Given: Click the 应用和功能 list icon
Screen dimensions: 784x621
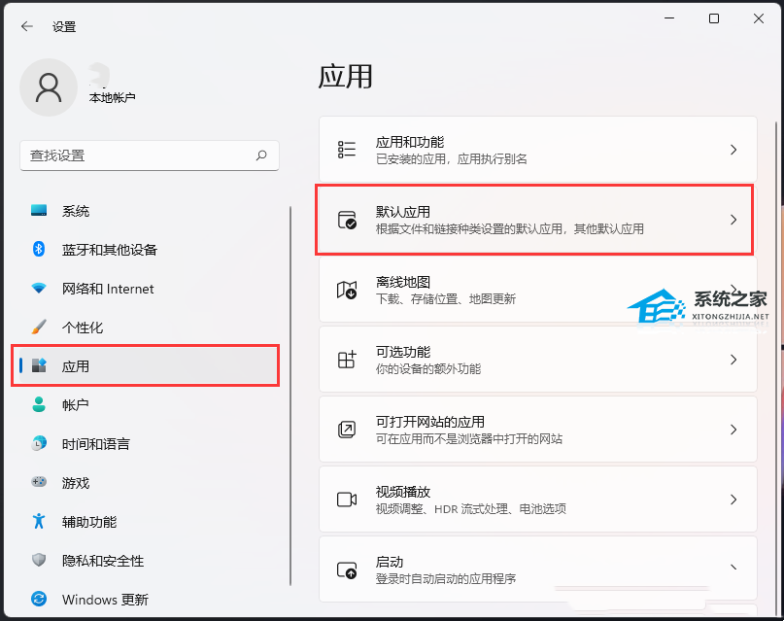Looking at the screenshot, I should click(347, 150).
